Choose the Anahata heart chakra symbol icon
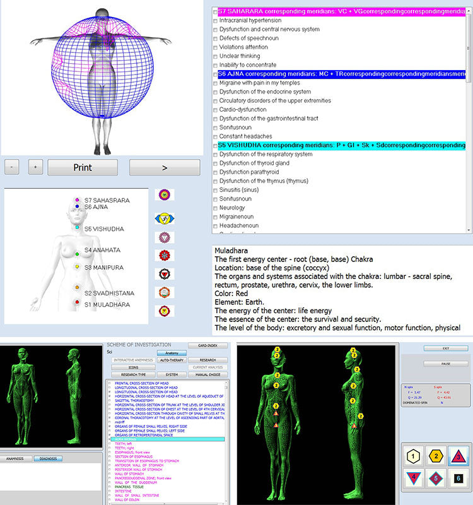Viewport: 473px width, 505px height. coord(165,256)
